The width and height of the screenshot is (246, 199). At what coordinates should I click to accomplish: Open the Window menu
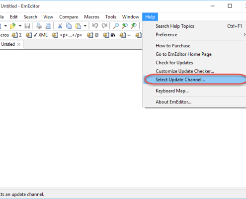pos(131,17)
